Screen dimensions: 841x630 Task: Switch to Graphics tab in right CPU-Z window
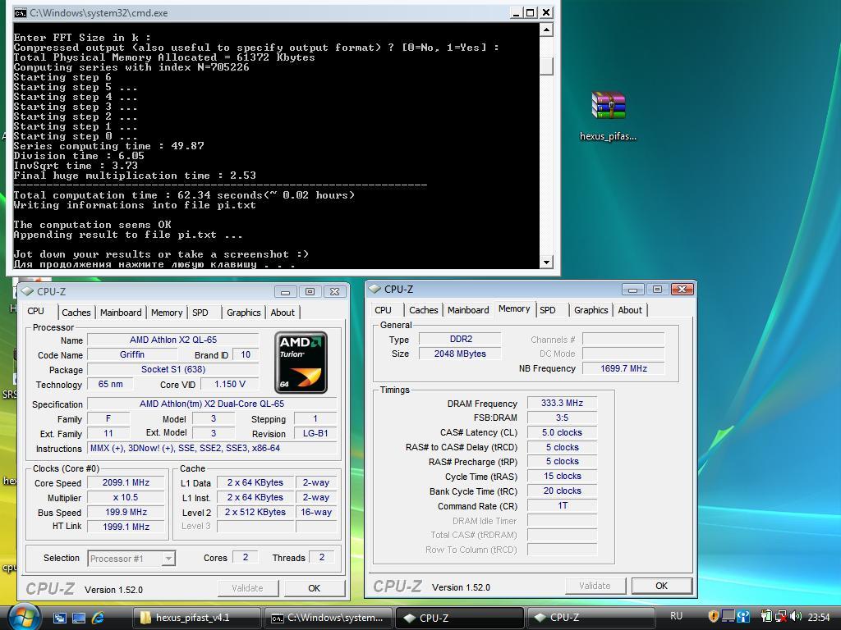tap(591, 310)
